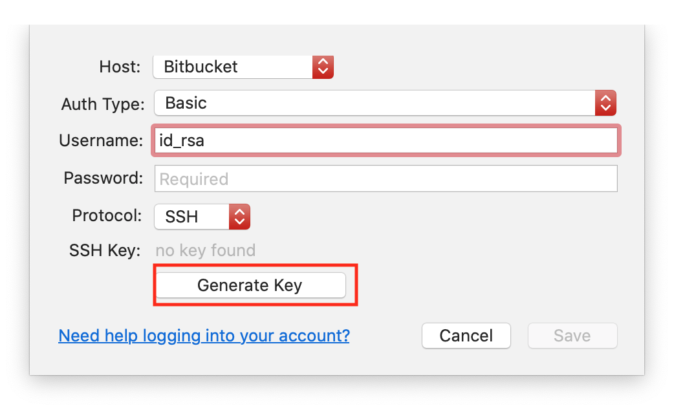Click the red arrows on Host dropdown
The height and width of the screenshot is (410, 674).
323,67
